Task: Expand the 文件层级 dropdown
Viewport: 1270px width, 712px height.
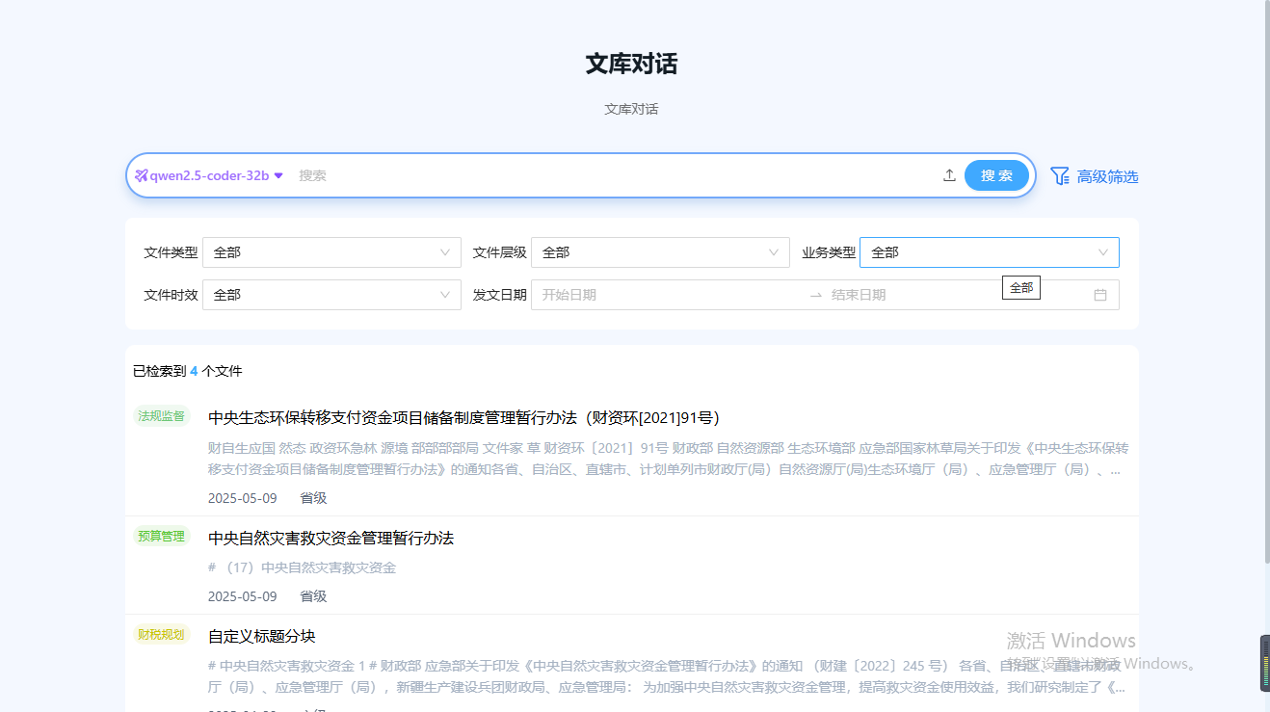Action: pyautogui.click(x=660, y=252)
